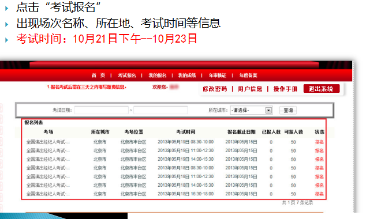Open the 操作手册 link

(x=285, y=89)
